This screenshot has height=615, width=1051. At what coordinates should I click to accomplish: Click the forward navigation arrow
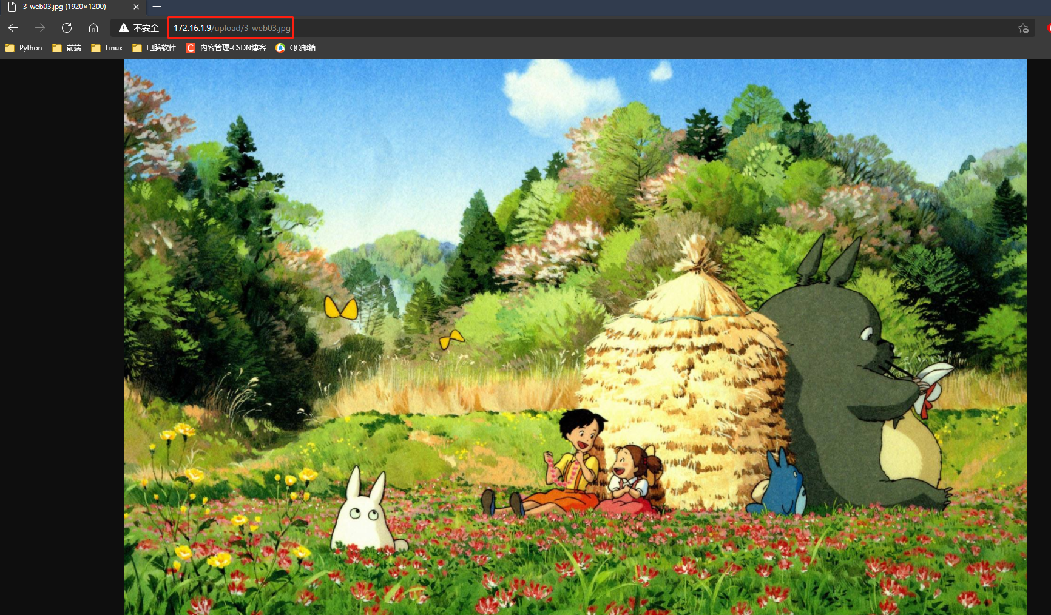pos(40,28)
